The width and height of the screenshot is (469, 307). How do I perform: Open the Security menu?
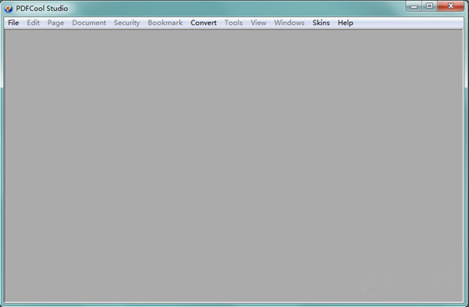127,23
